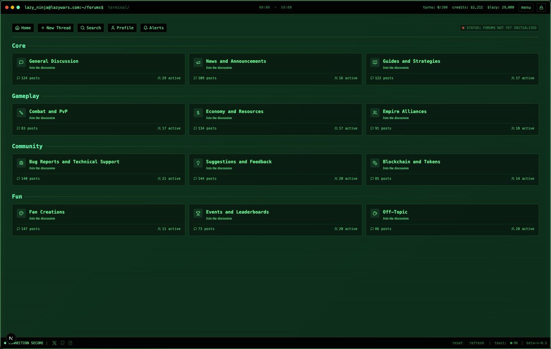Click the refresh link in the footer
Screen dimensions: 551x349
477,343
